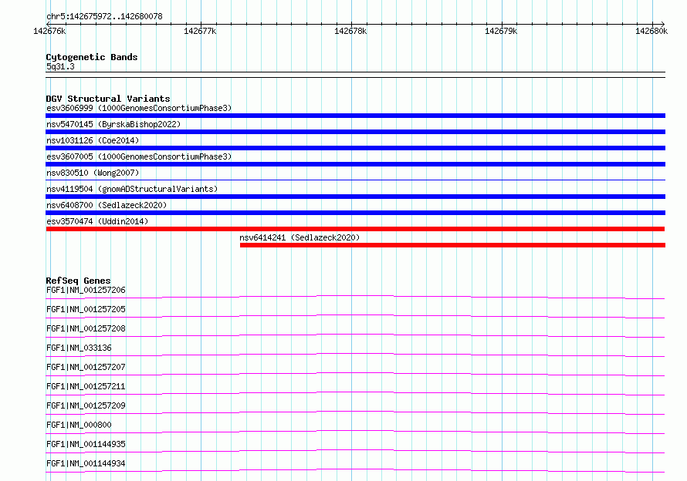The image size is (687, 481).
Task: Select transcript FGF1|NM_001257208
Action: [86, 328]
